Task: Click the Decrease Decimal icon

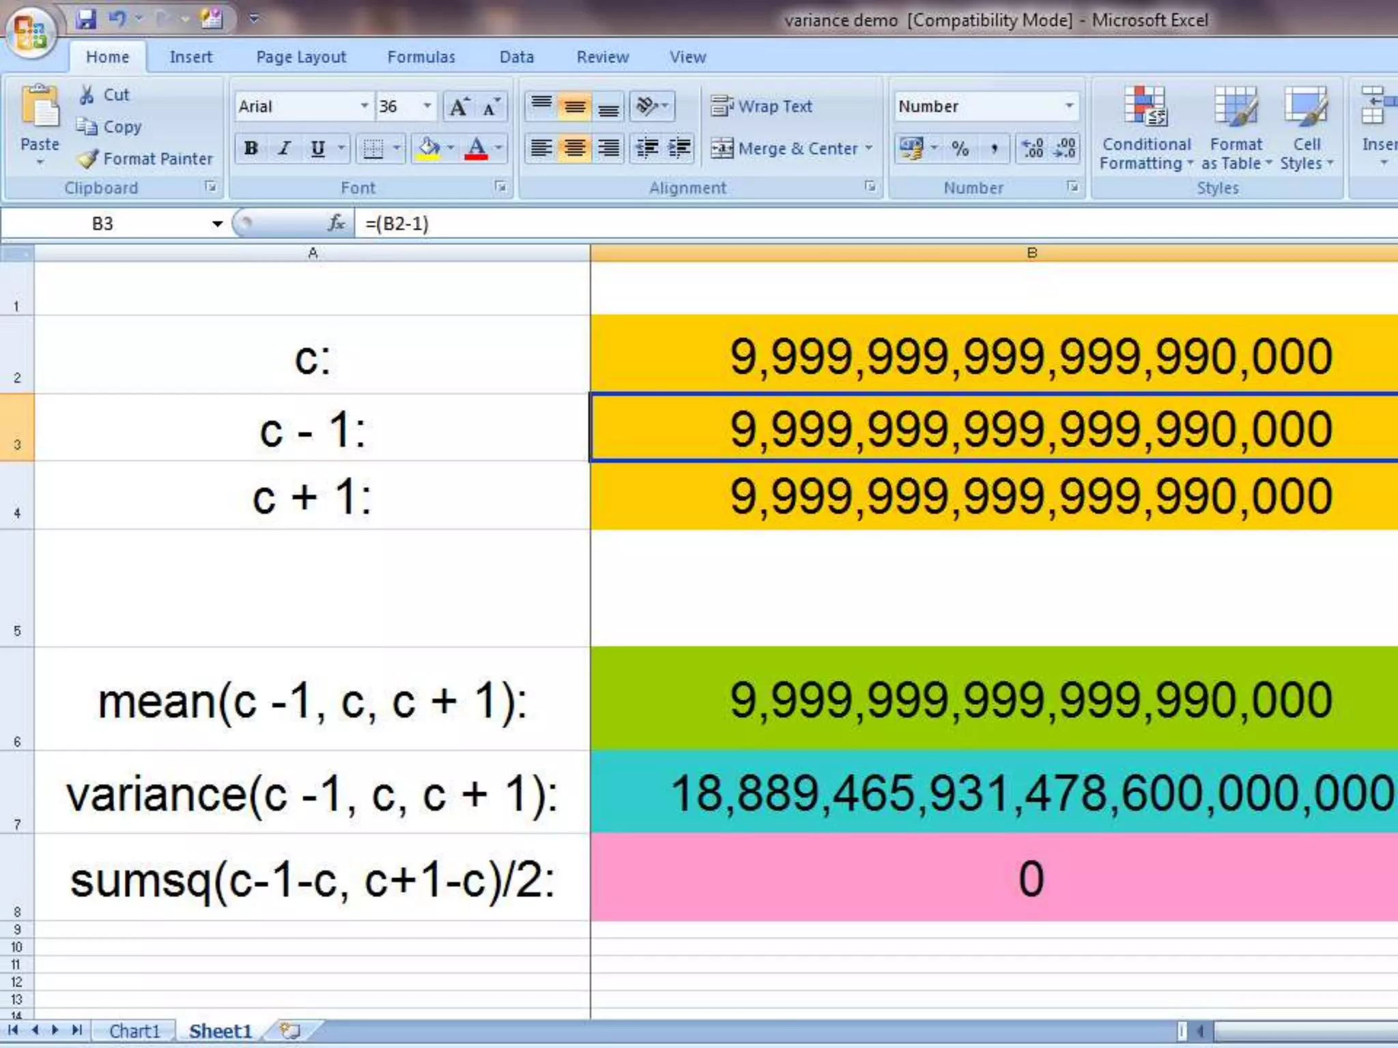Action: click(1065, 148)
